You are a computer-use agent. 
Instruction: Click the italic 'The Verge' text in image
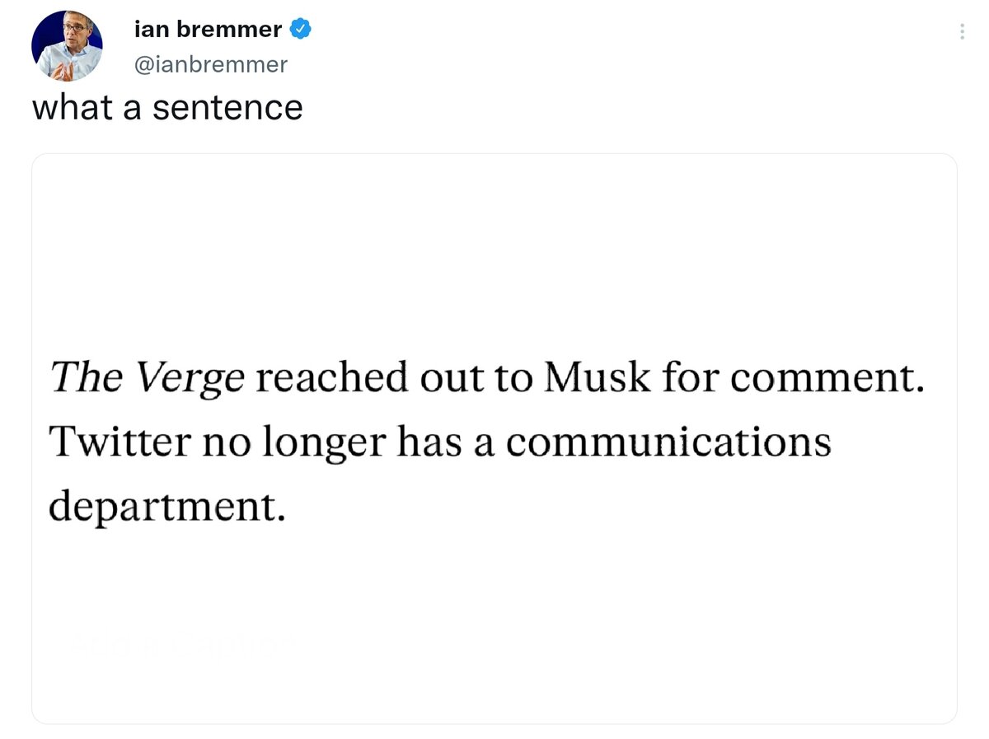[148, 378]
